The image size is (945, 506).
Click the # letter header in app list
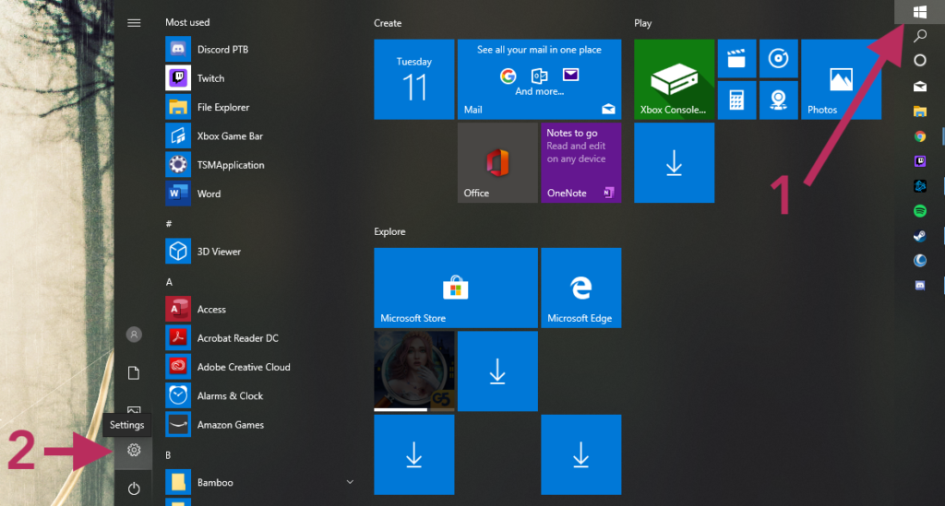pos(169,224)
